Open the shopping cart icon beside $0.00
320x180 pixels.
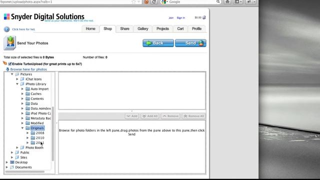click(204, 17)
